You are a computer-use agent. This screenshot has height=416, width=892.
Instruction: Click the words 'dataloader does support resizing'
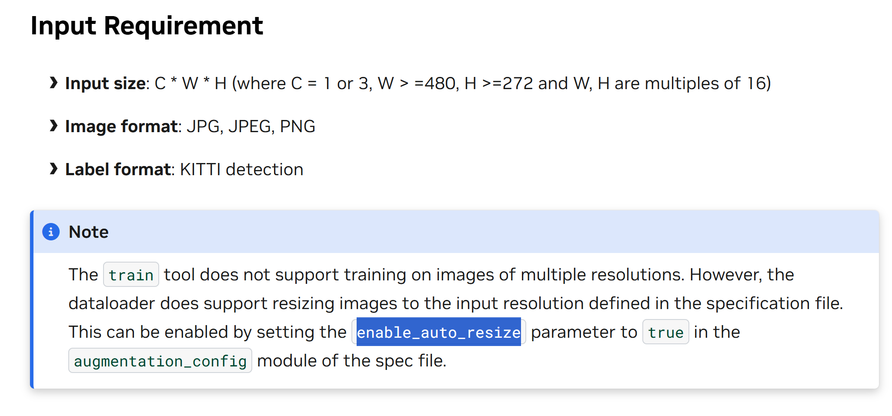click(201, 303)
